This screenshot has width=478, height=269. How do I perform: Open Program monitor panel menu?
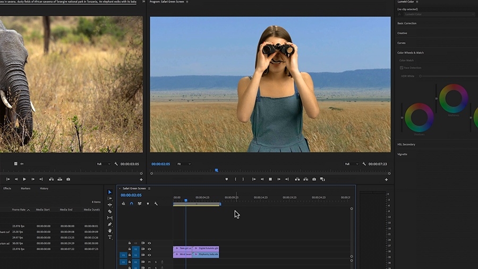[187, 2]
